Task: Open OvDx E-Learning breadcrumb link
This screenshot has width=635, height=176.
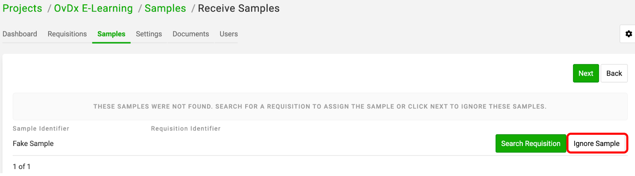Action: 93,8
